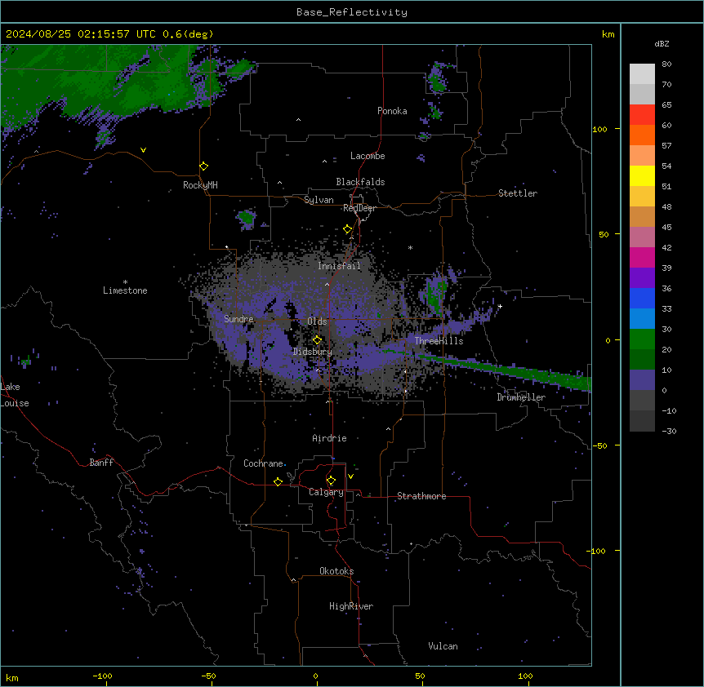The height and width of the screenshot is (687, 704).
Task: Click the Banff label
Action: (101, 463)
